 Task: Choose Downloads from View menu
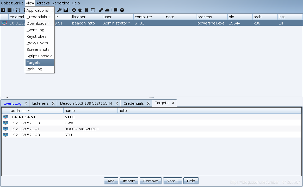click(40, 23)
